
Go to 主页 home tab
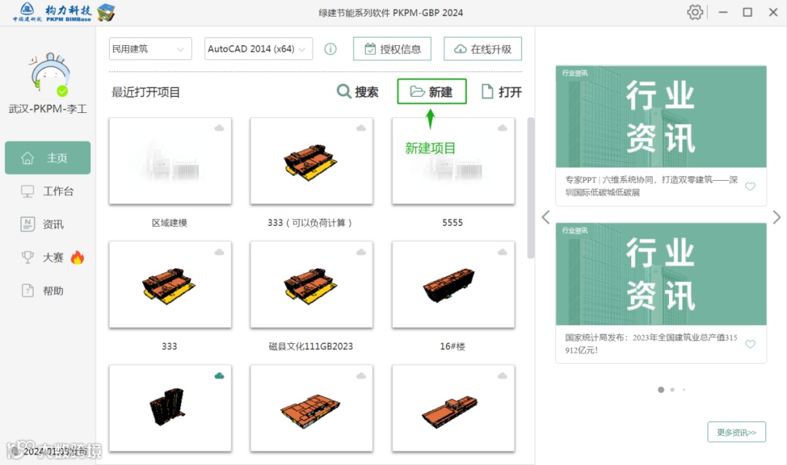pos(47,157)
